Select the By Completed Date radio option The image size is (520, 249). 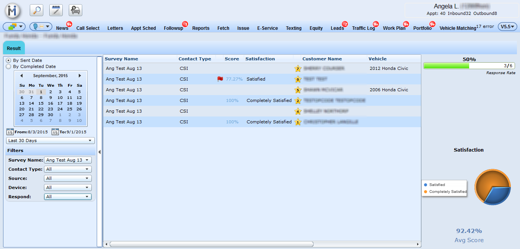click(x=8, y=66)
